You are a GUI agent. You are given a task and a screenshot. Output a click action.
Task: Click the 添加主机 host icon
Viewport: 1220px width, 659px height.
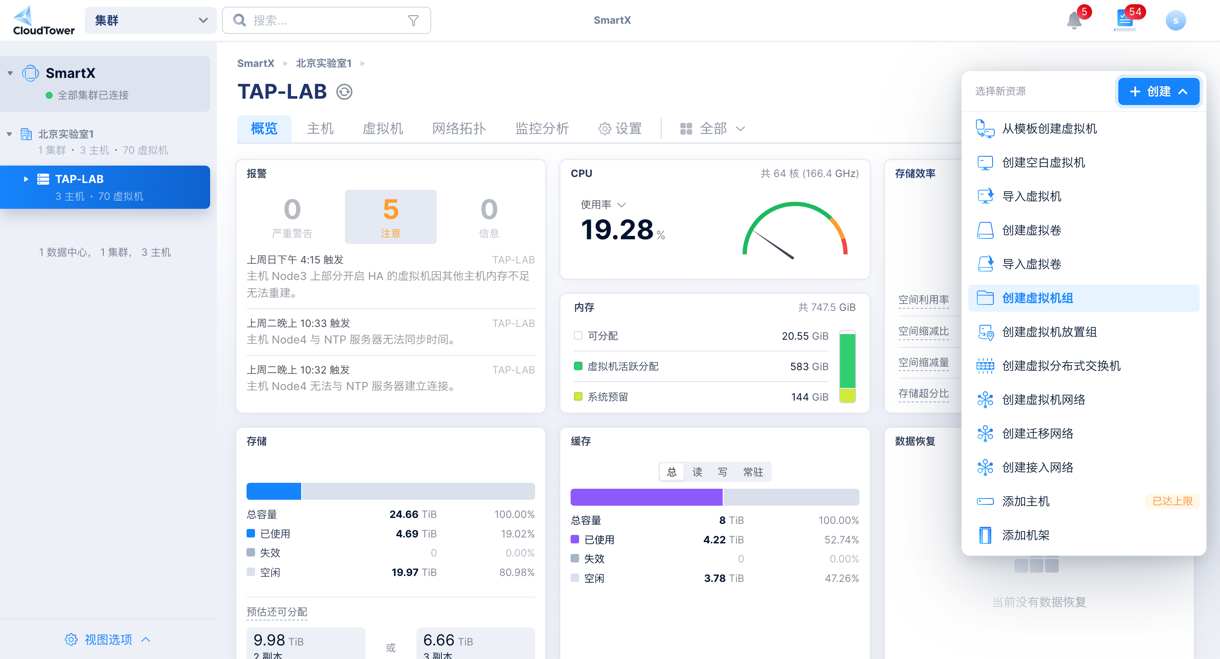point(985,501)
